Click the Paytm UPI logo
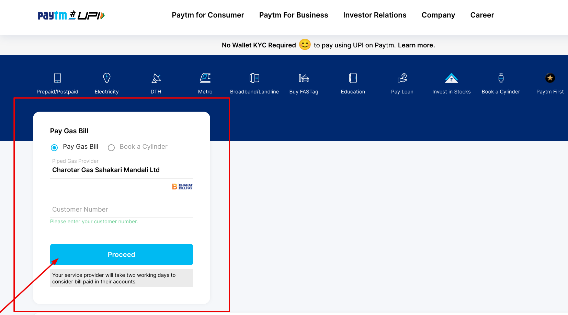The image size is (568, 315). coord(71,15)
